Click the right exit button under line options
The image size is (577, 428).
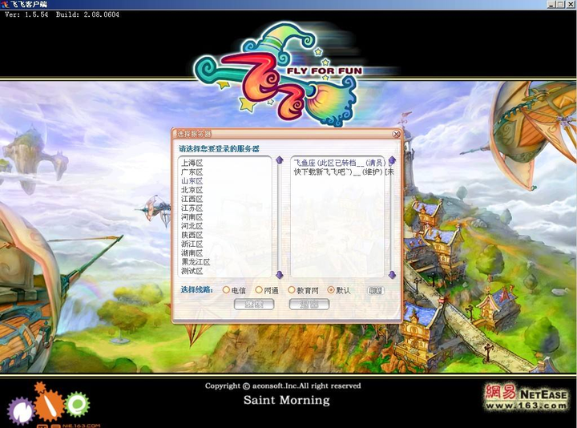point(309,305)
